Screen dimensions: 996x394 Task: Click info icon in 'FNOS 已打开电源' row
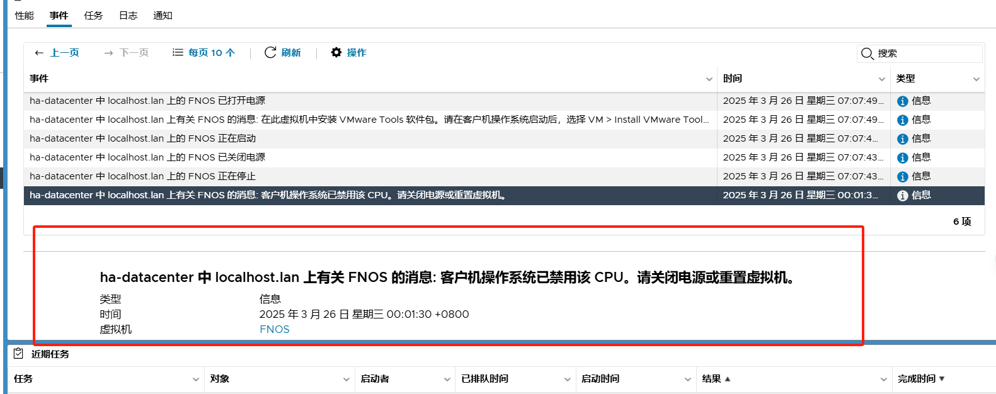[x=902, y=101]
